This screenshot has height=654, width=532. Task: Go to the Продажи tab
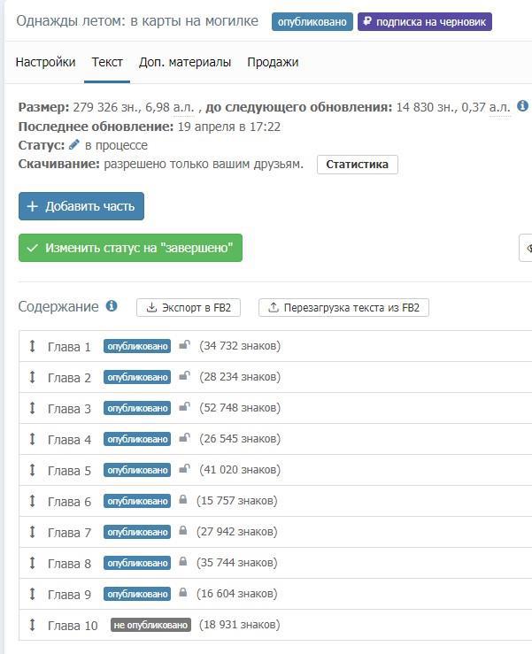point(273,62)
